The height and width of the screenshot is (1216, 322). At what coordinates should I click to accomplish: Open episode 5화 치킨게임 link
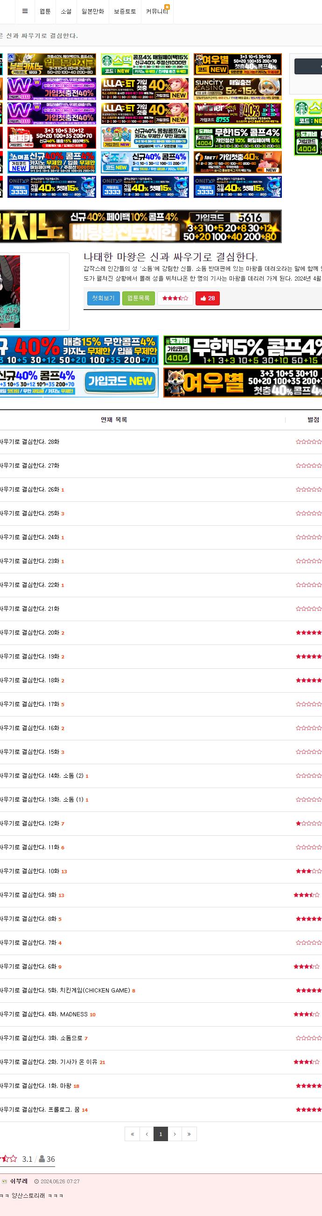(x=65, y=991)
